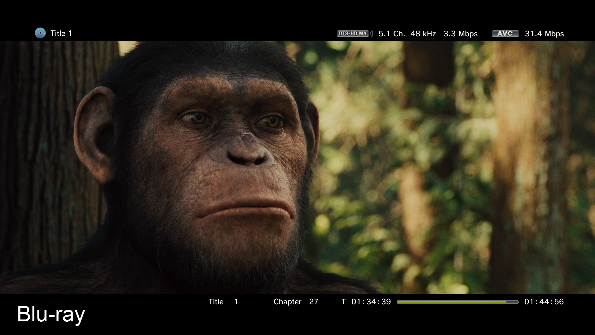Select the top-left 'Title 1' label

point(61,33)
